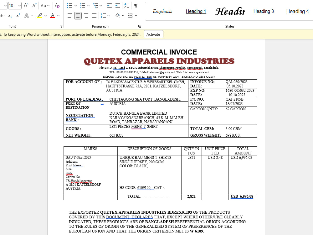313x235 pixels.
Task: Apply superscript formatting
Action: click(18, 16)
